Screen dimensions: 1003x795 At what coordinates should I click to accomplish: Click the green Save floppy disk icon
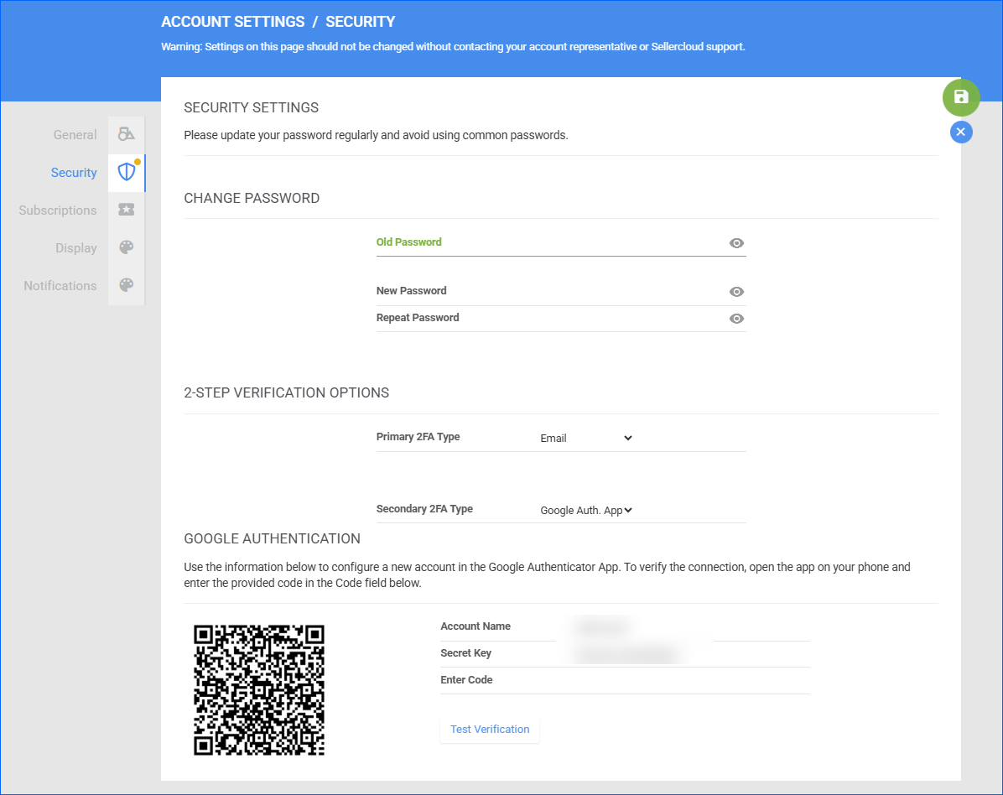961,97
